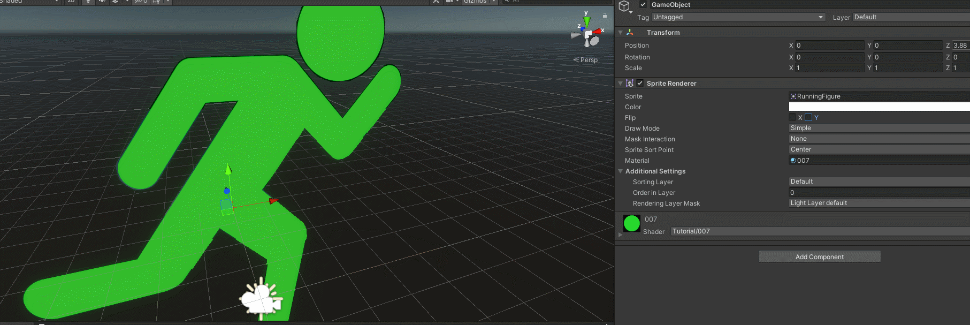Toggle the scene effects layers icon
Image resolution: width=970 pixels, height=325 pixels.
(x=115, y=2)
